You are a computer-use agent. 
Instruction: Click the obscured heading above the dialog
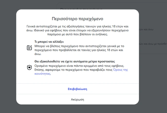81,8
